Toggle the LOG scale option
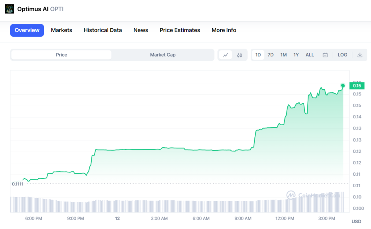Image resolution: width=371 pixels, height=229 pixels. [342, 55]
